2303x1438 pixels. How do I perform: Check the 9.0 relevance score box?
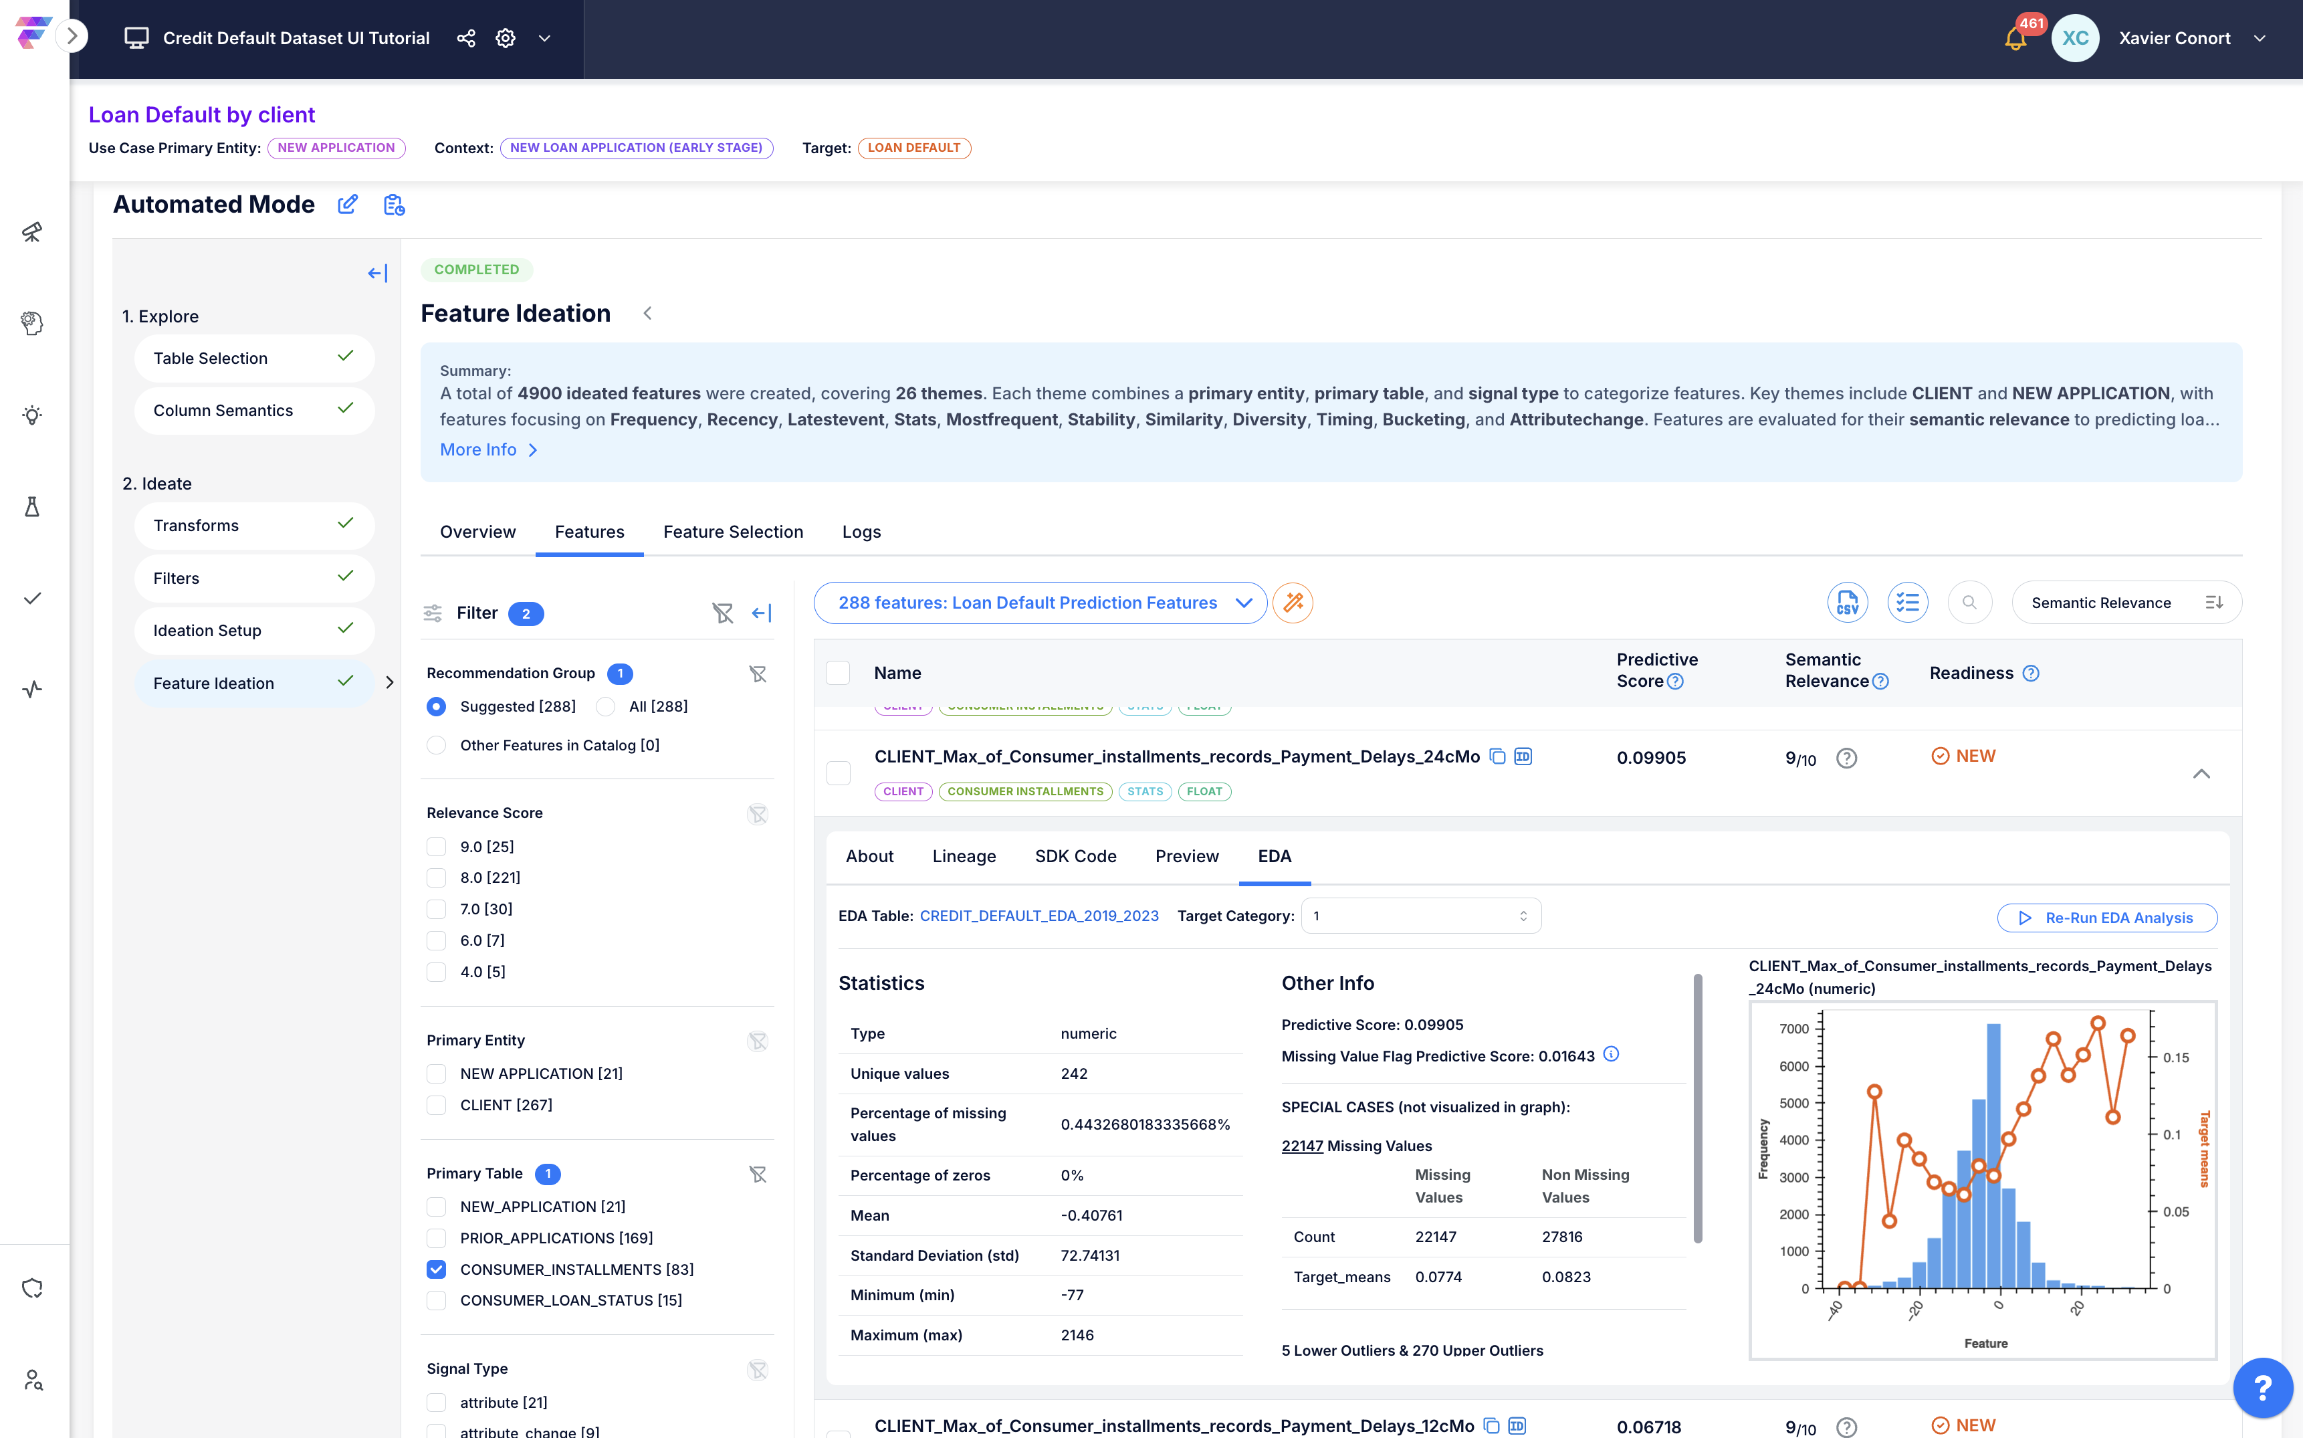tap(437, 847)
